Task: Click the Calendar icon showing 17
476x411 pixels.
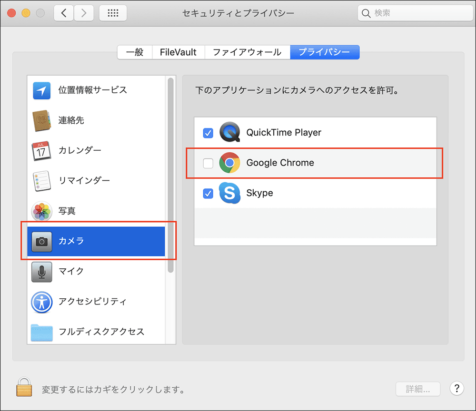Action: click(x=41, y=151)
